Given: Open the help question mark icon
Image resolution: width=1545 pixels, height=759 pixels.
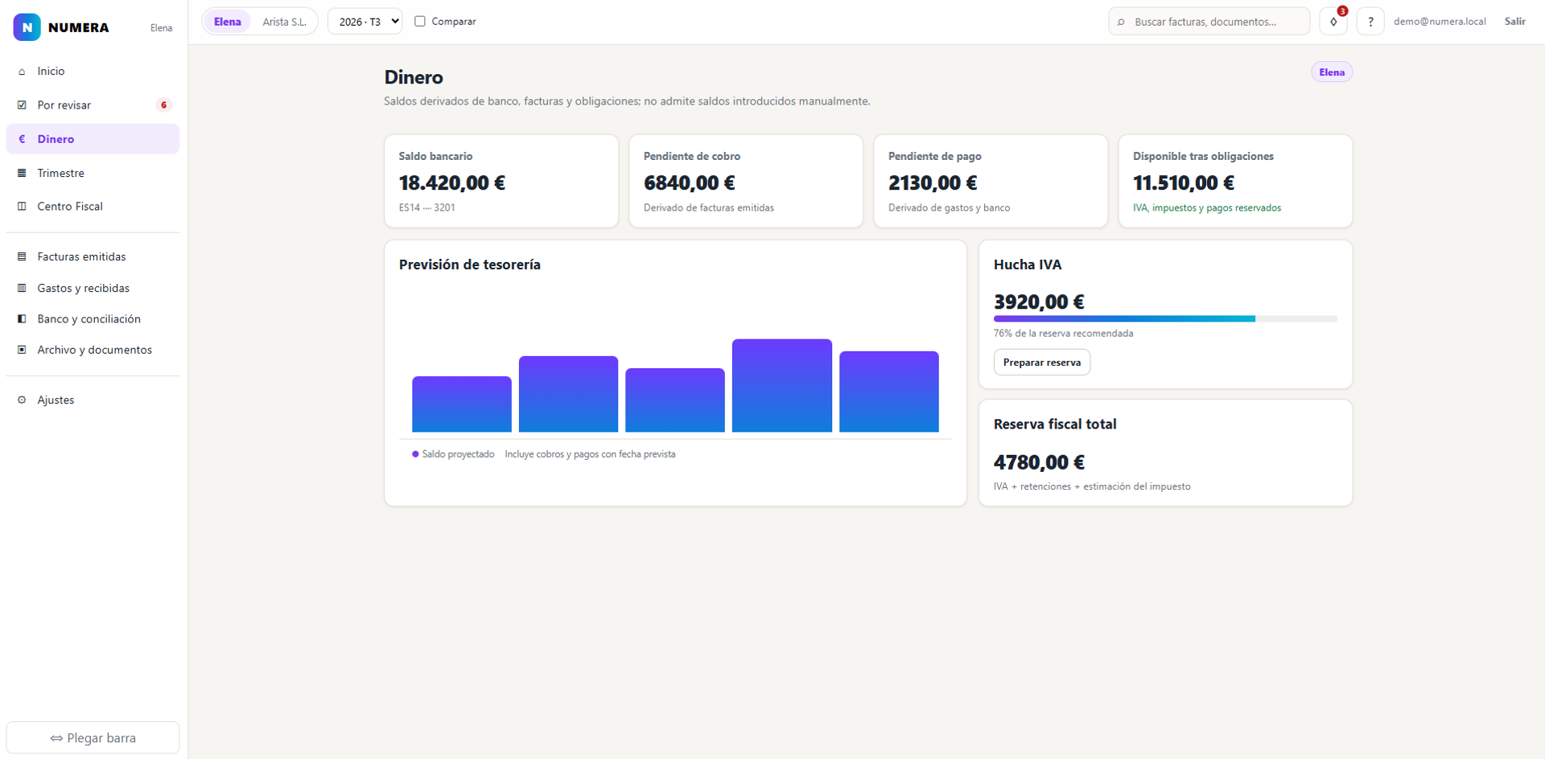Looking at the screenshot, I should click(x=1370, y=22).
